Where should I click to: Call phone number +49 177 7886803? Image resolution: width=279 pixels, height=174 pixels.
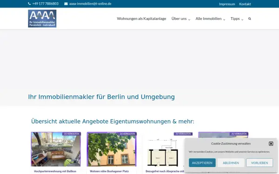pos(46,4)
